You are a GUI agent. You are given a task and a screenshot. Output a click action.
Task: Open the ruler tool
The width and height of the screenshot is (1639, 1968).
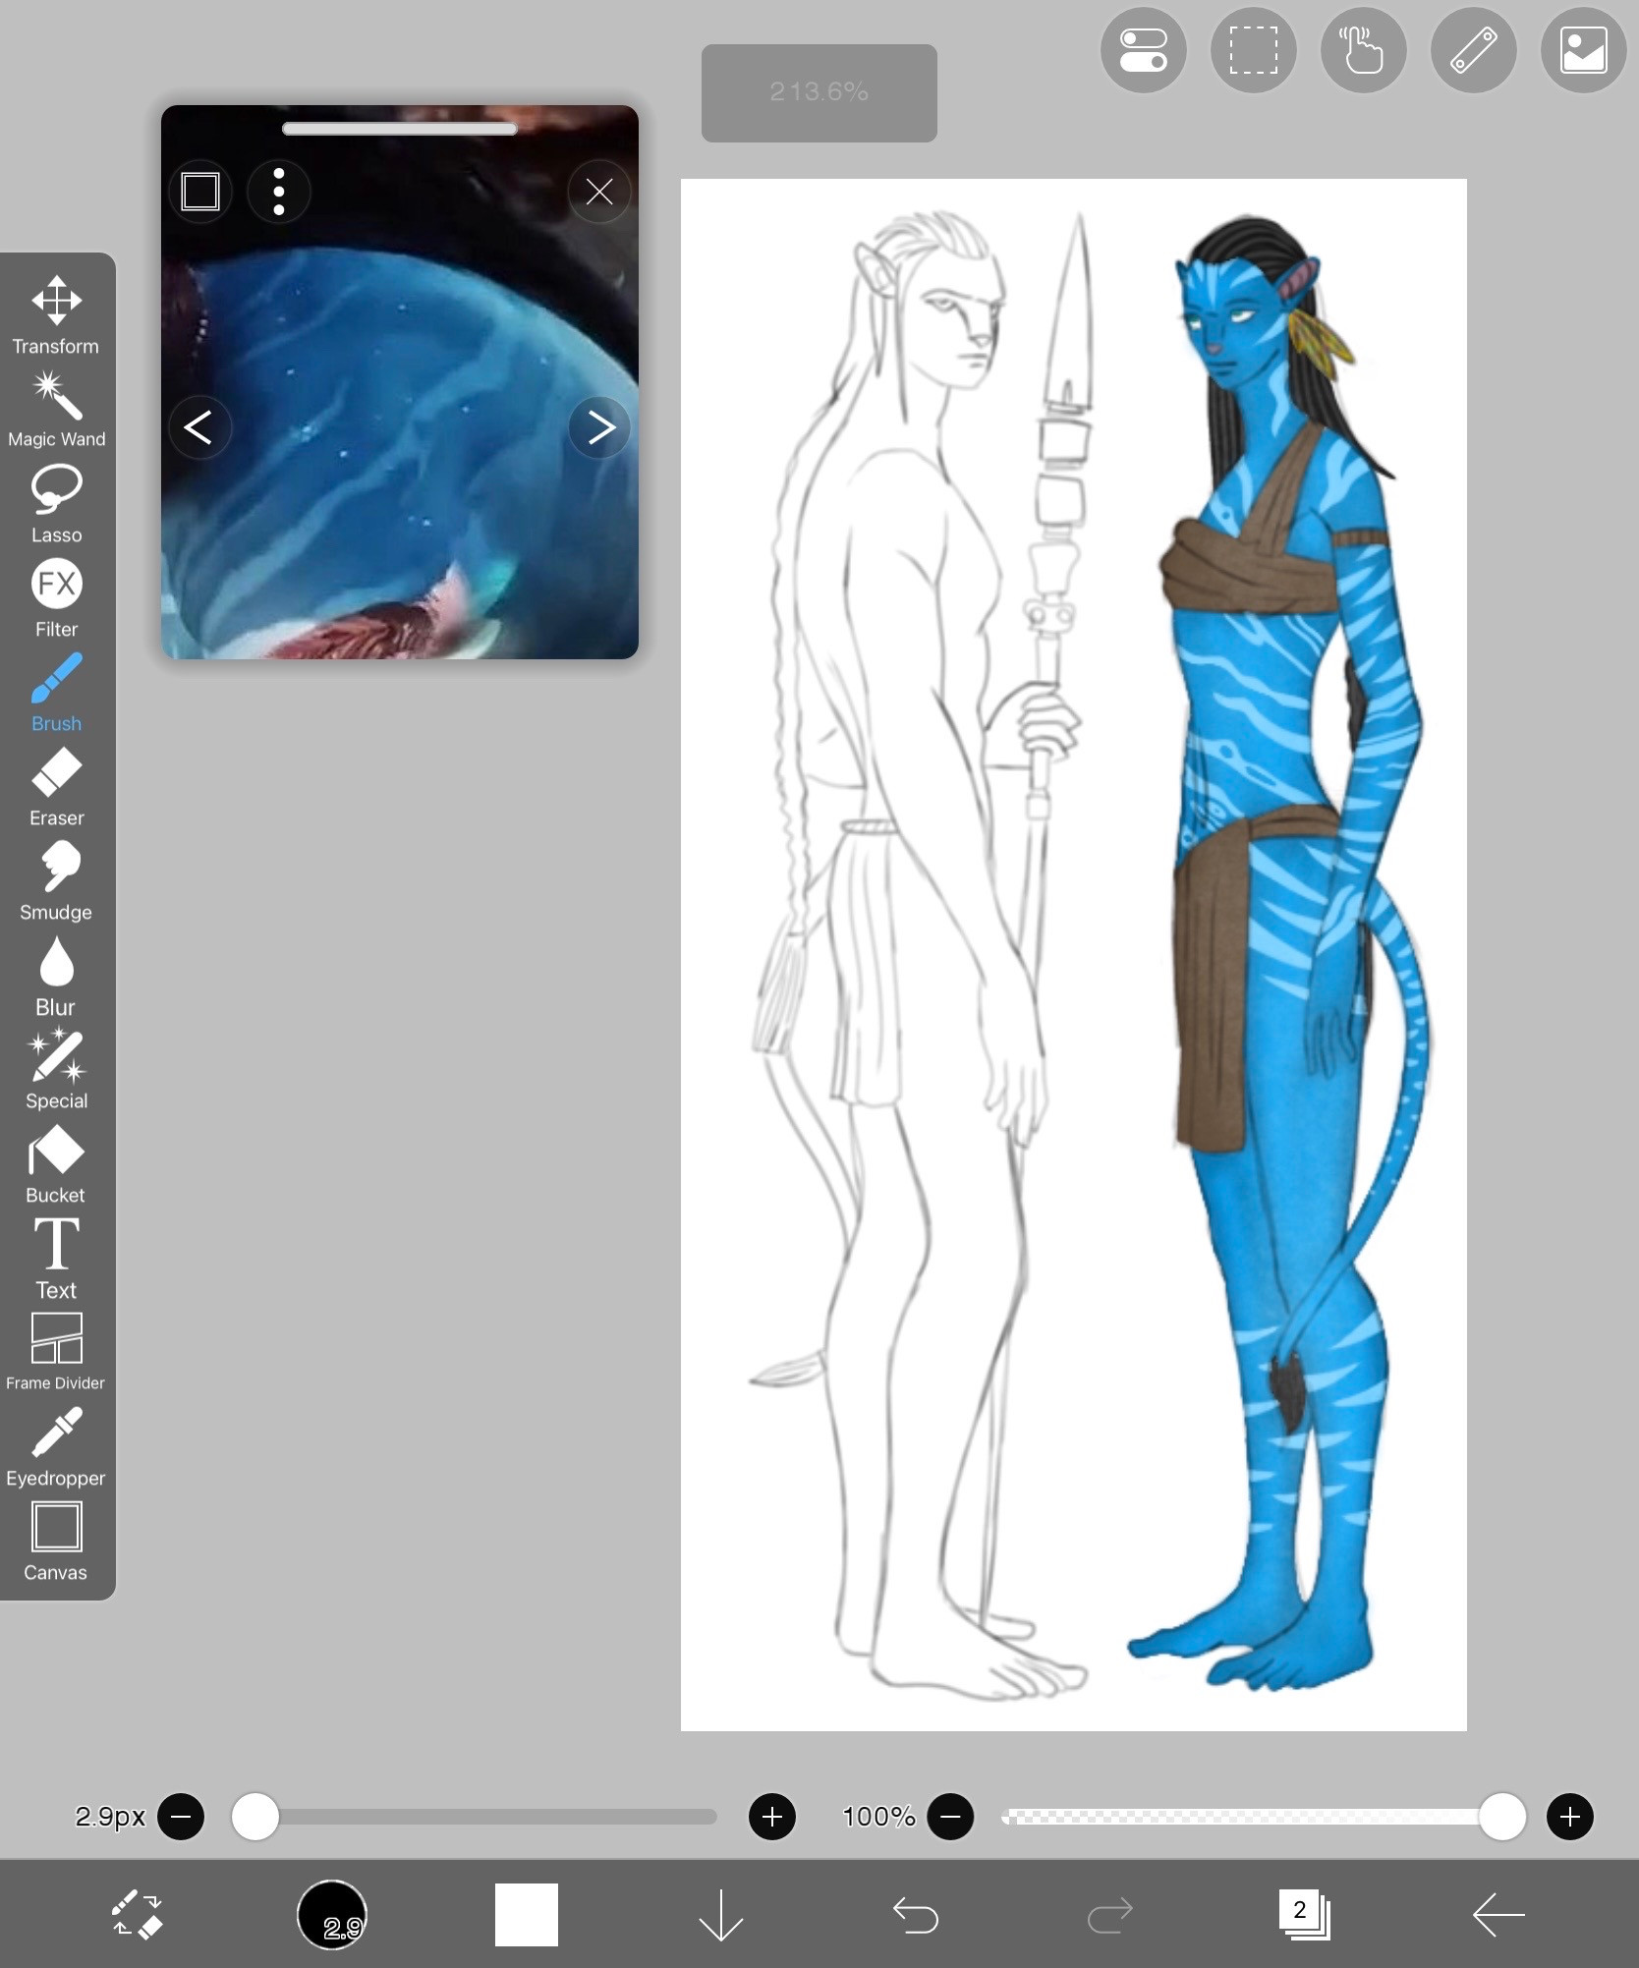click(1474, 50)
